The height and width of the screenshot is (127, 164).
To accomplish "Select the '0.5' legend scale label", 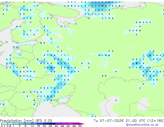I will pos(9,126).
